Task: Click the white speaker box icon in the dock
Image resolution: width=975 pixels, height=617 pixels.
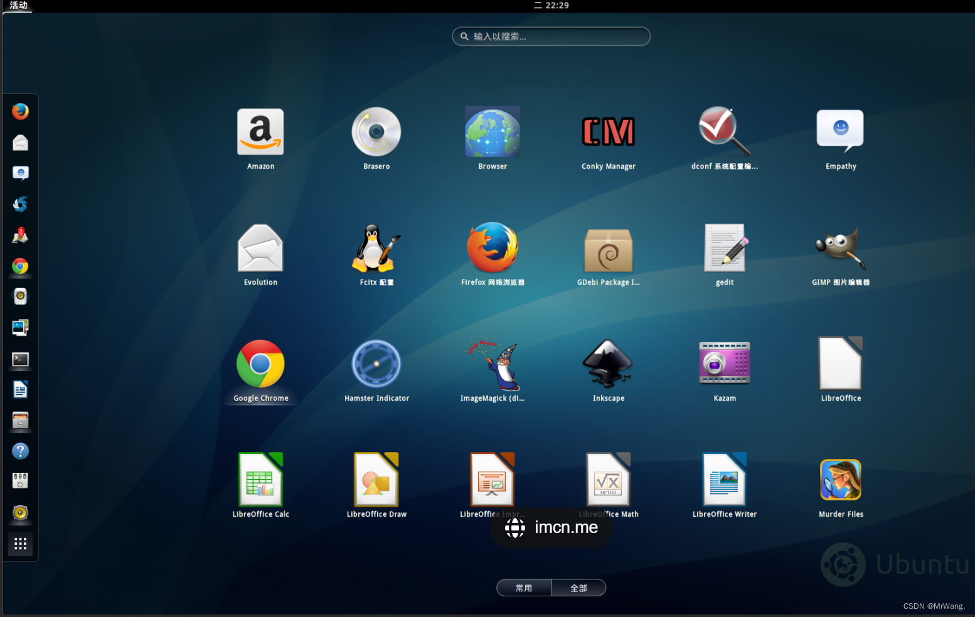Action: click(x=20, y=296)
